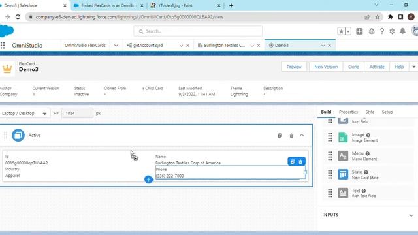418x235 pixels.
Task: Click the Preview button
Action: pos(294,67)
